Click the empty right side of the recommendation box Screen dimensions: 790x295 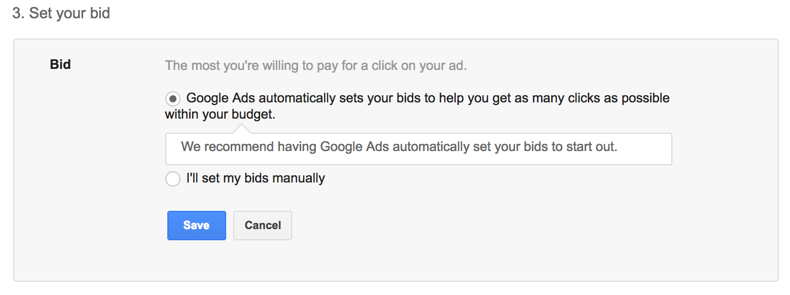645,149
